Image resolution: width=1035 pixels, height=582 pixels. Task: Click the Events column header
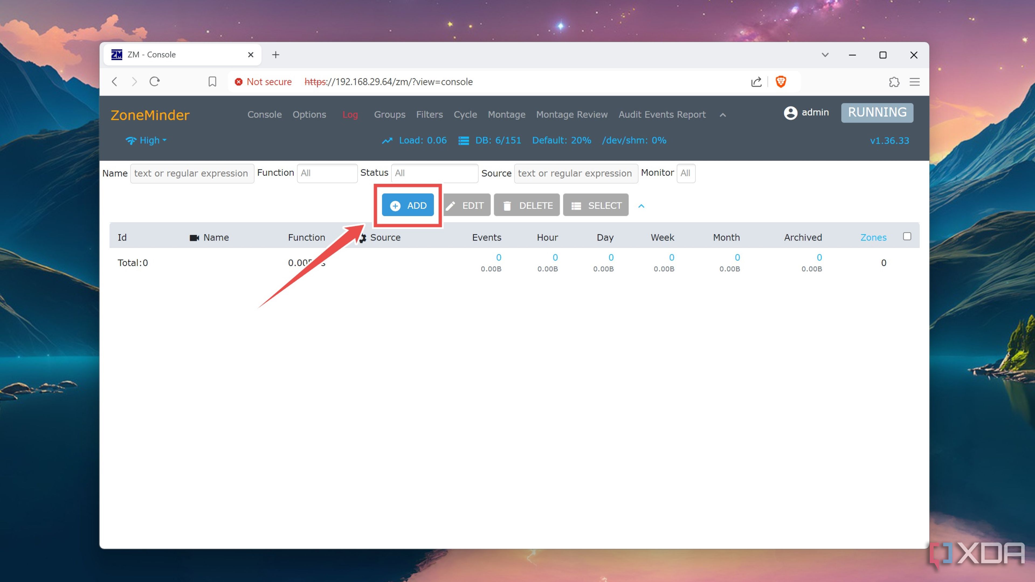point(487,237)
